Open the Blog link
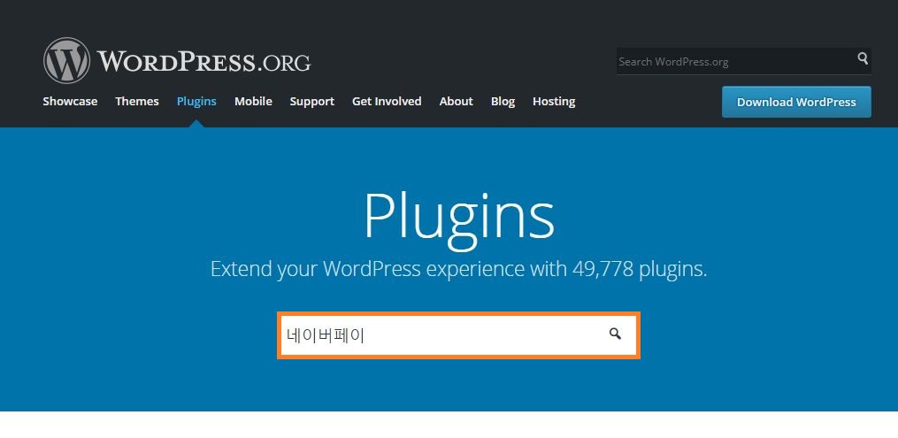The image size is (898, 438). click(503, 102)
